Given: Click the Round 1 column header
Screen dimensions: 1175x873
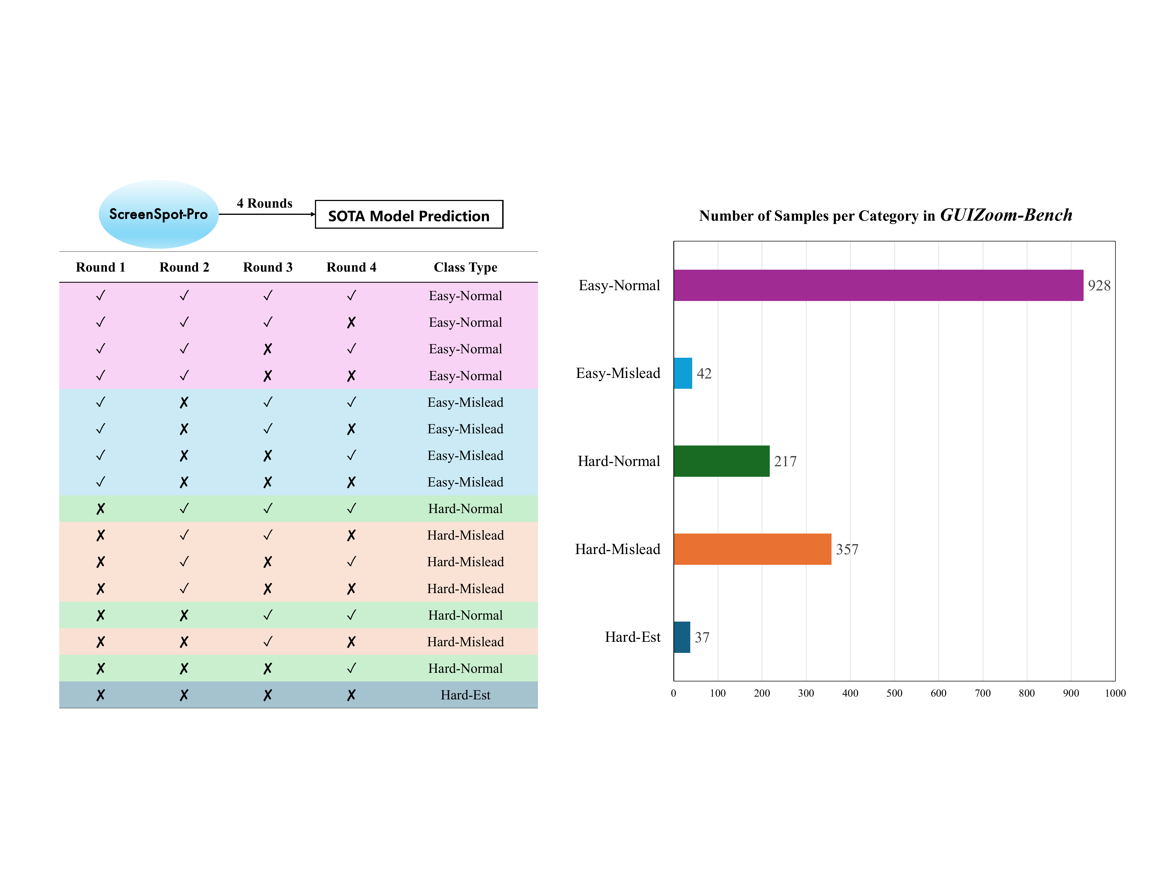Looking at the screenshot, I should [x=101, y=267].
